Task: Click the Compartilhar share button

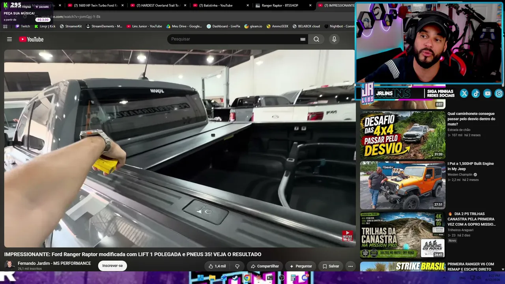Action: pyautogui.click(x=265, y=266)
